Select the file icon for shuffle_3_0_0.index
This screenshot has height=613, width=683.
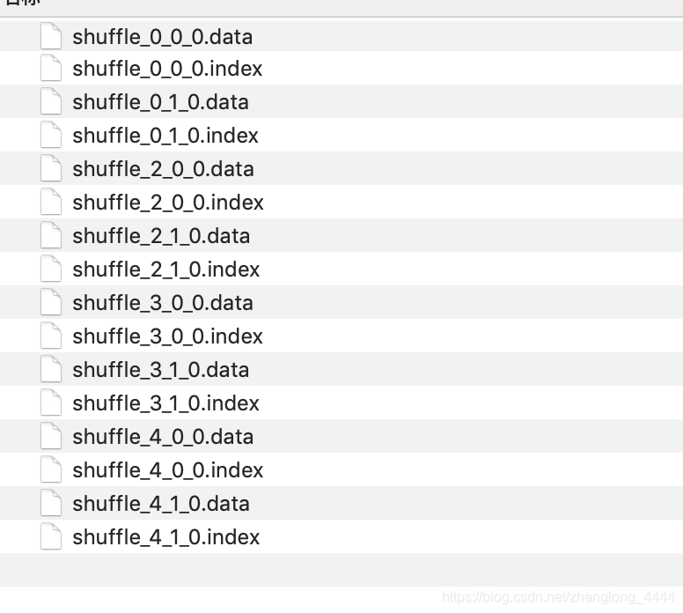click(51, 336)
